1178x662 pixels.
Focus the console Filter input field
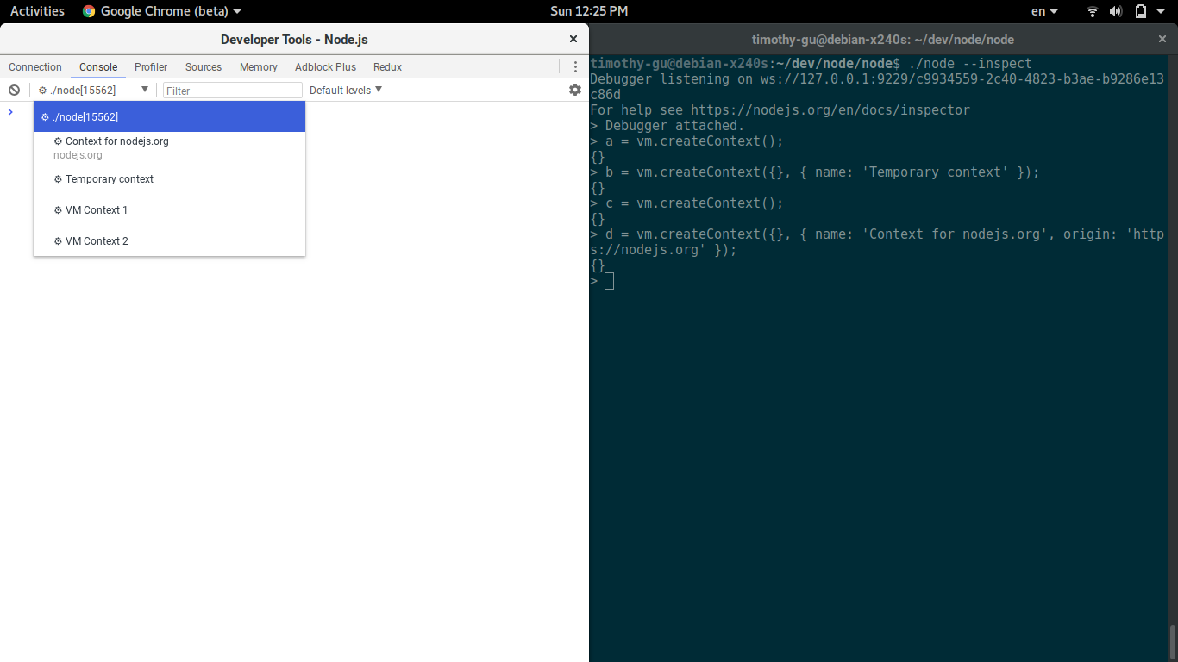(x=233, y=90)
